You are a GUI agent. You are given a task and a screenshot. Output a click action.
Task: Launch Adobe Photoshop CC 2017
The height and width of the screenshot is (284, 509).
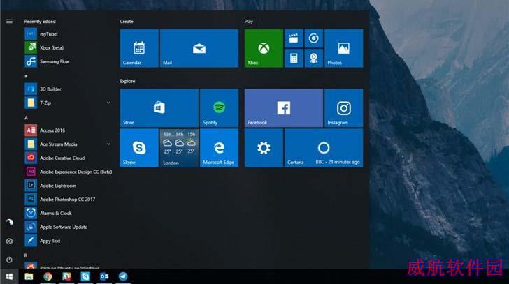69,200
